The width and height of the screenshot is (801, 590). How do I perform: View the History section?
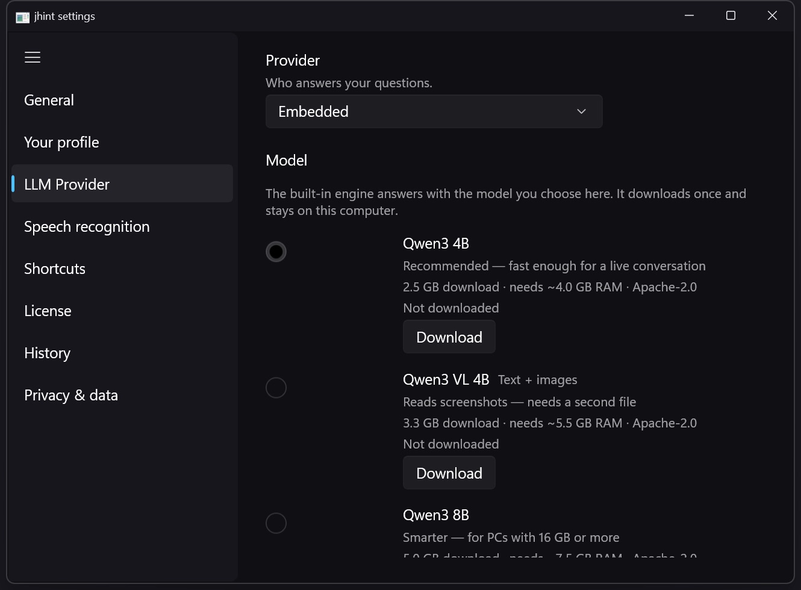coord(122,353)
